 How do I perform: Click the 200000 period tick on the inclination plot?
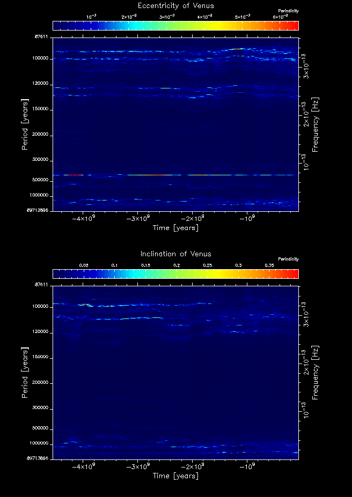(41, 383)
